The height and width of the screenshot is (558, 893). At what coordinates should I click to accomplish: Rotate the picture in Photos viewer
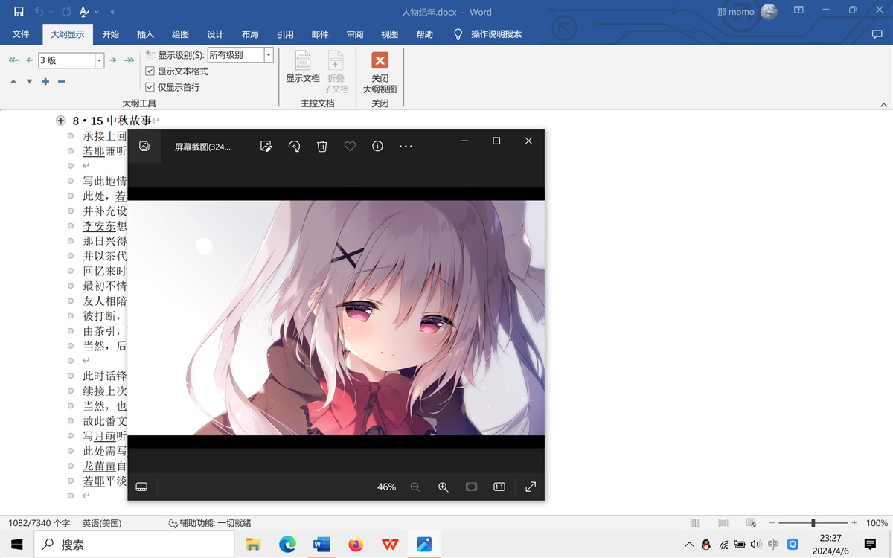point(294,147)
